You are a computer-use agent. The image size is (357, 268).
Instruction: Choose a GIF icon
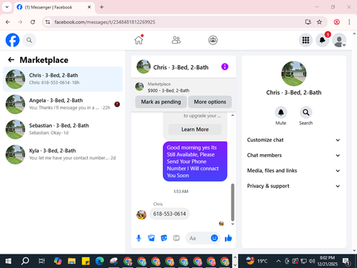click(x=176, y=238)
